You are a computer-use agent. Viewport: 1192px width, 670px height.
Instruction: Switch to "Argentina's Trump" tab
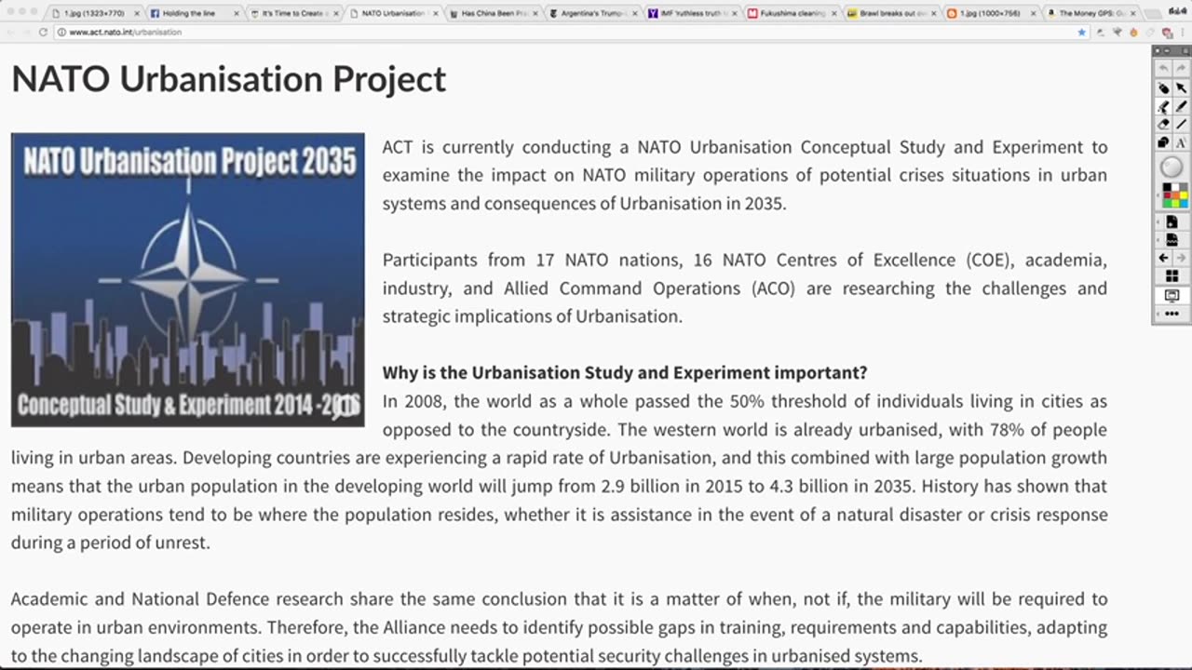click(591, 13)
